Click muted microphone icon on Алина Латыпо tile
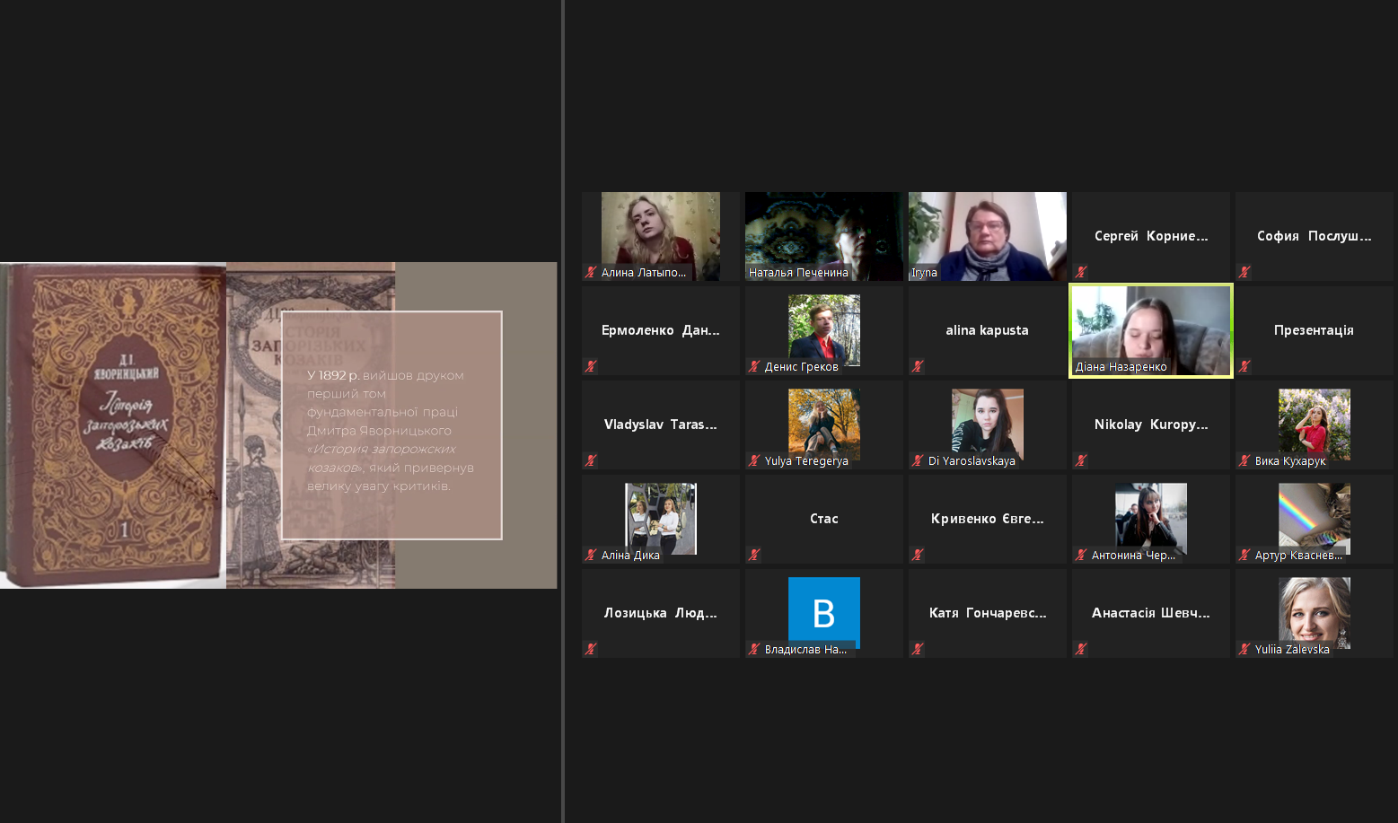 point(591,272)
